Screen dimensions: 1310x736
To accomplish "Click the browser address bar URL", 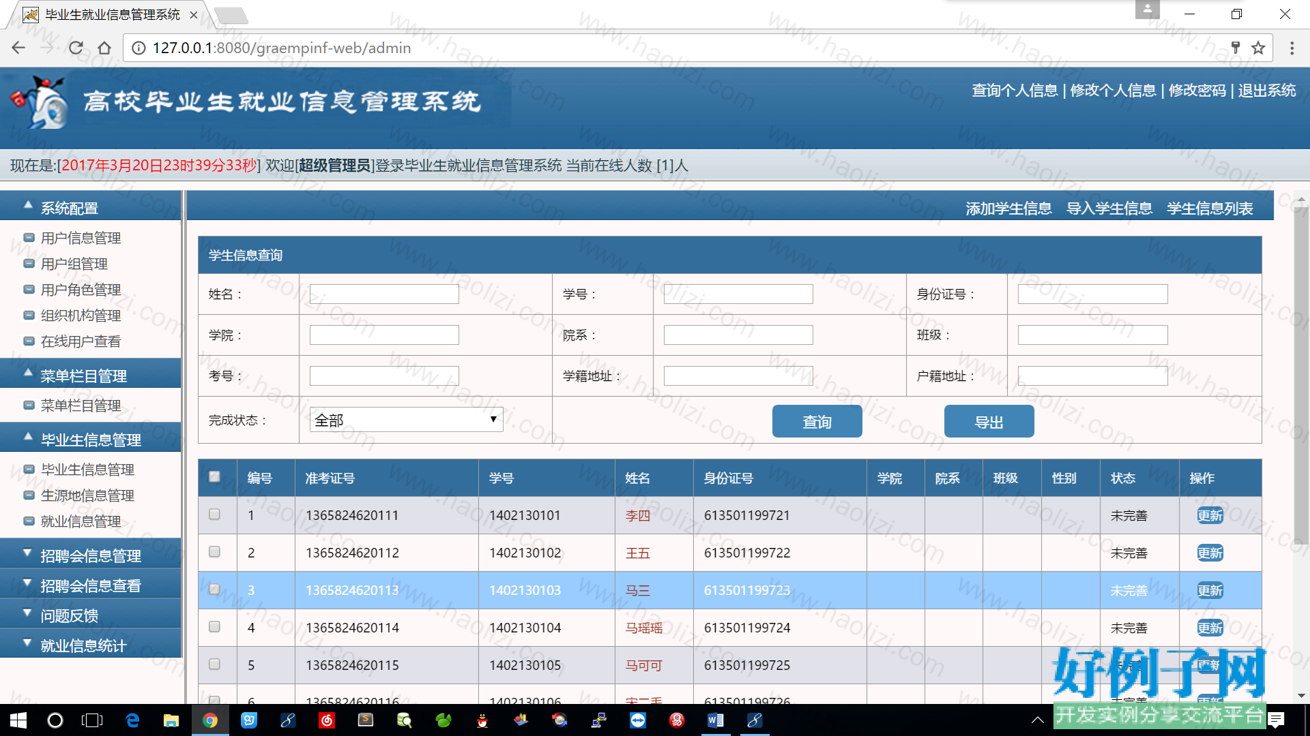I will point(282,48).
